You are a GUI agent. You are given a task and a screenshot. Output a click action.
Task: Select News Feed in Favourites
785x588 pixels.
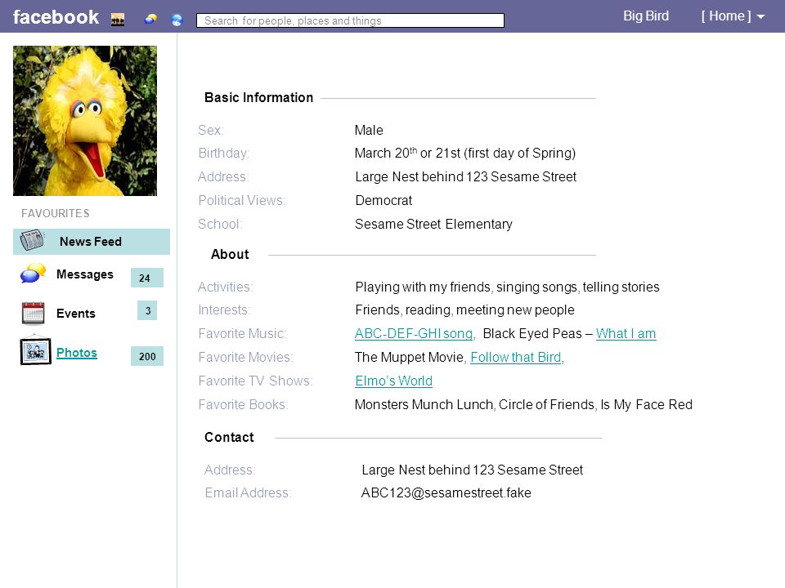click(x=92, y=242)
